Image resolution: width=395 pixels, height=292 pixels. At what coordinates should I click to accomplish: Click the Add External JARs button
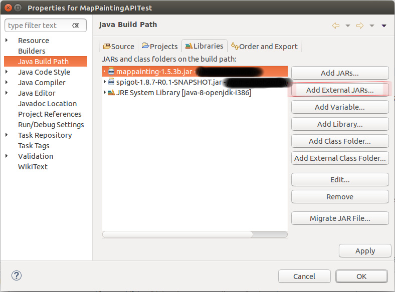pos(340,90)
